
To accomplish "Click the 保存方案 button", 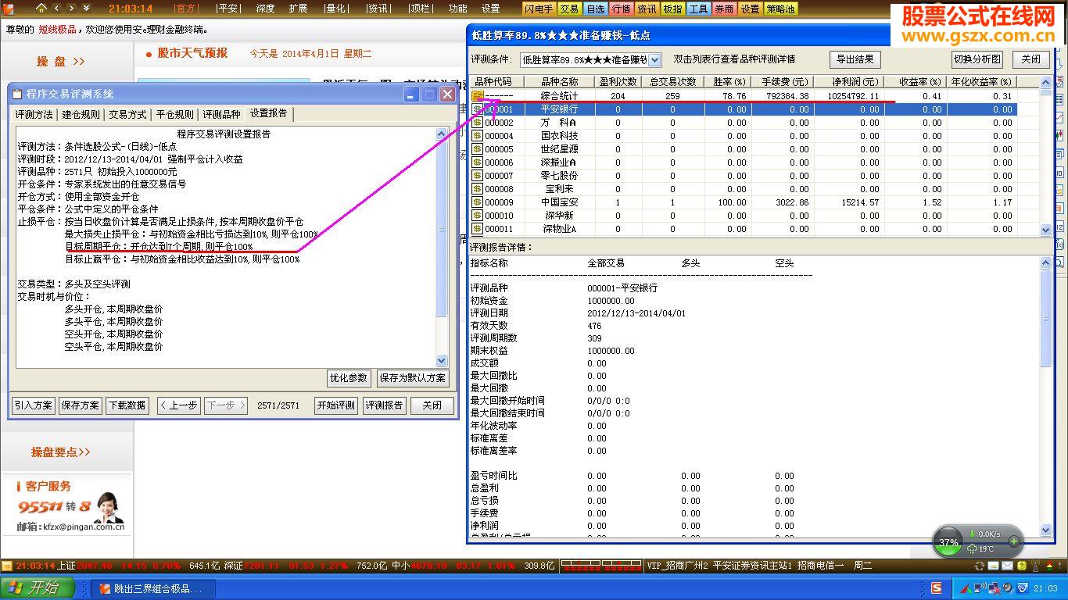I will (81, 405).
